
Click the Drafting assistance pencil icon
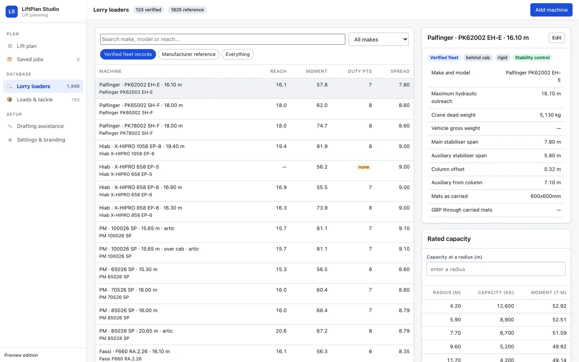point(10,126)
